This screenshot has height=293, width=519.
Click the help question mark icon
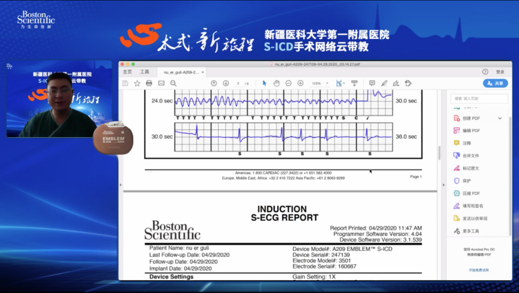click(x=485, y=71)
